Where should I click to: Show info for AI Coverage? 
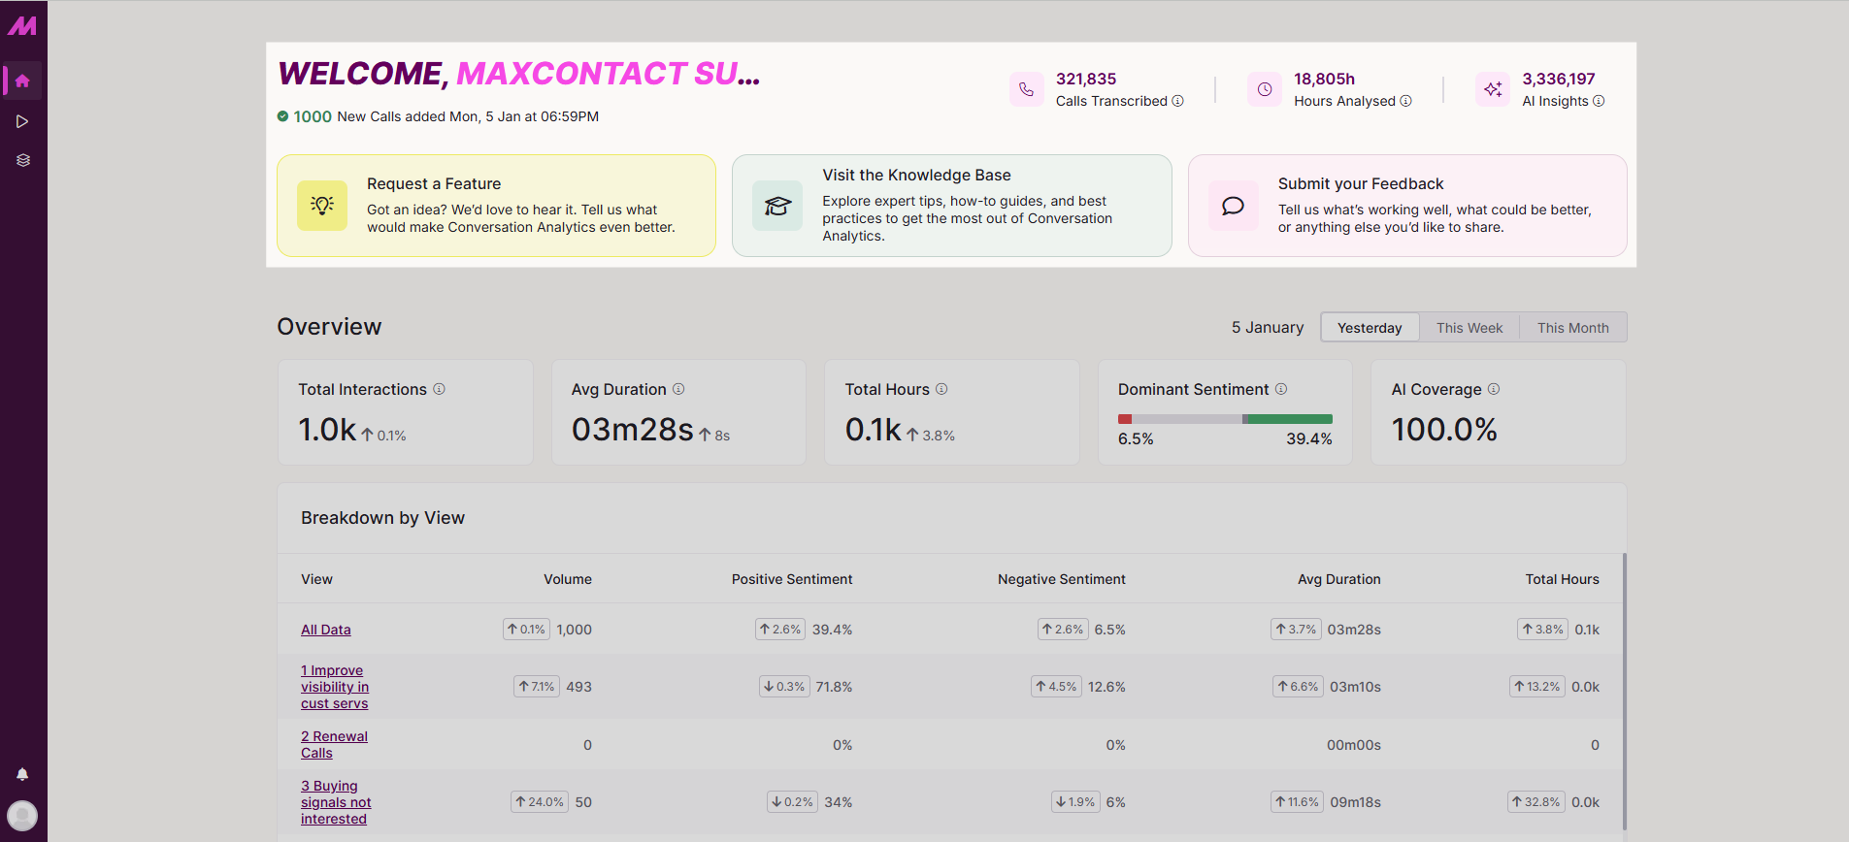[x=1494, y=389]
